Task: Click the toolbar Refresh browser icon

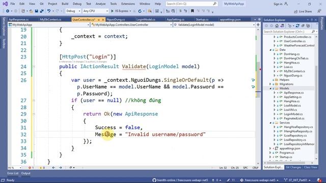Action: [x=140, y=11]
